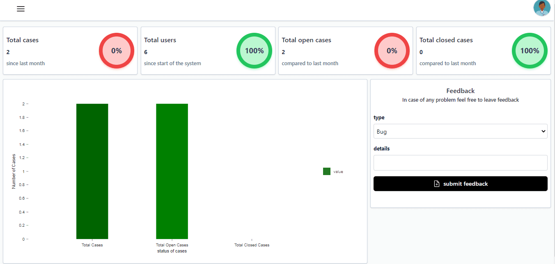The image size is (555, 264).
Task: Click the red 0% circle on Total cases
Action: coord(117,50)
